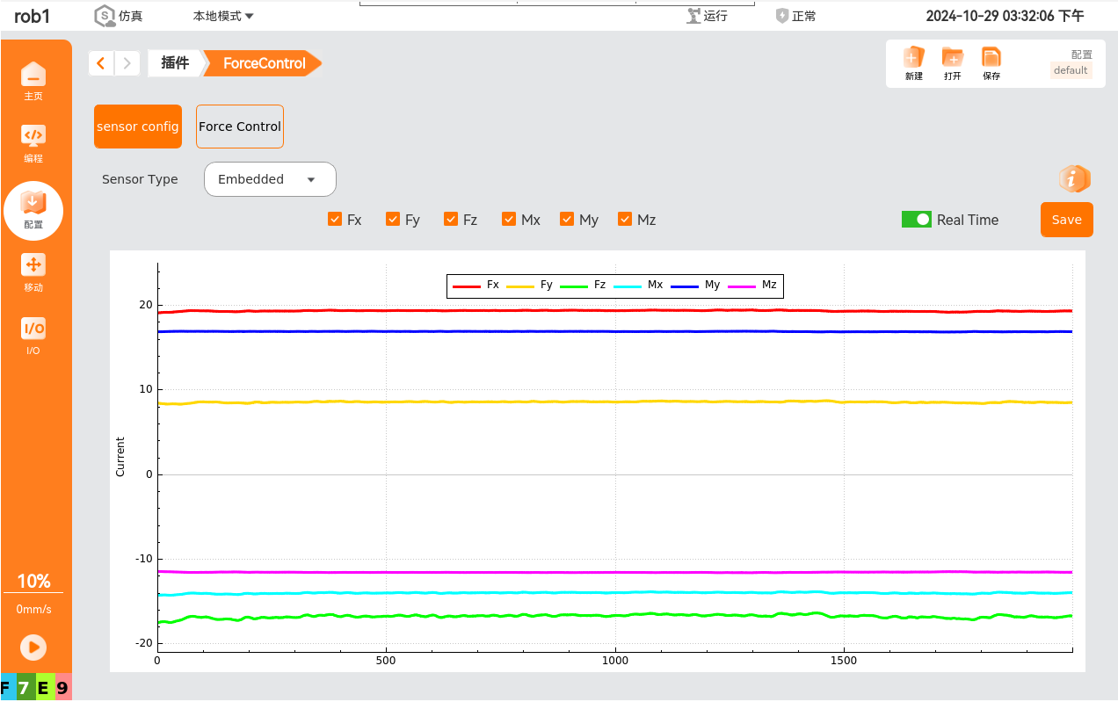Click the 保存 save file icon
Viewport: 1118px width, 702px height.
(x=991, y=59)
